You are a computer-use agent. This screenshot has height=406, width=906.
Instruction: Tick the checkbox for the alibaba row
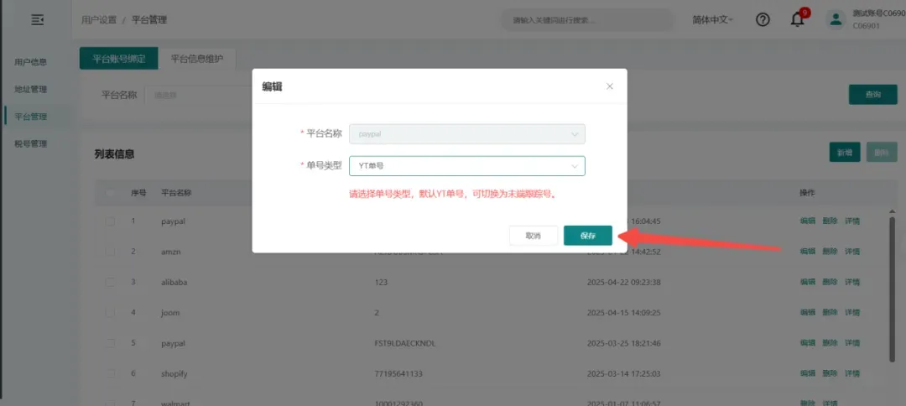coord(110,282)
